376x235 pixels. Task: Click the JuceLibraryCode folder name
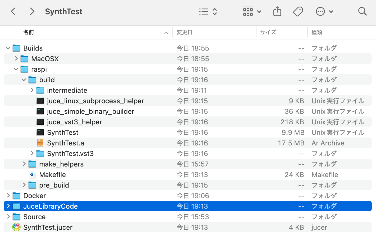click(51, 206)
